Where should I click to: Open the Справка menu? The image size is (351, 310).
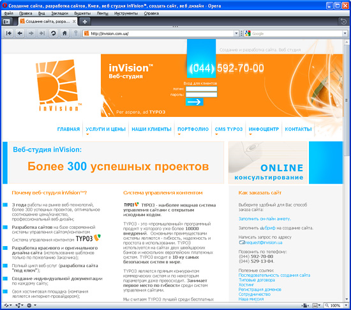pyautogui.click(x=151, y=13)
